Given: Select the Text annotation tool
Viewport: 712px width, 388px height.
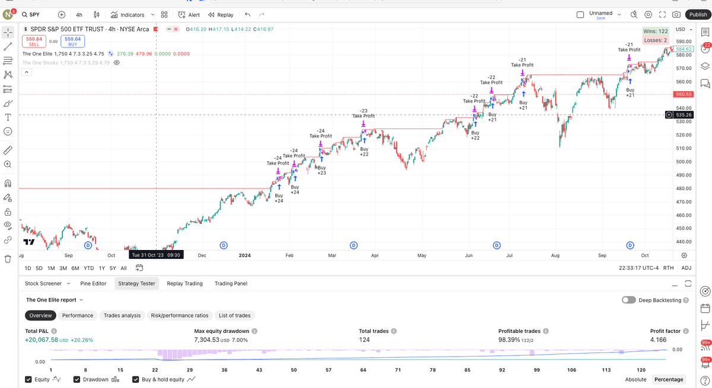Looking at the screenshot, I should click(8, 117).
